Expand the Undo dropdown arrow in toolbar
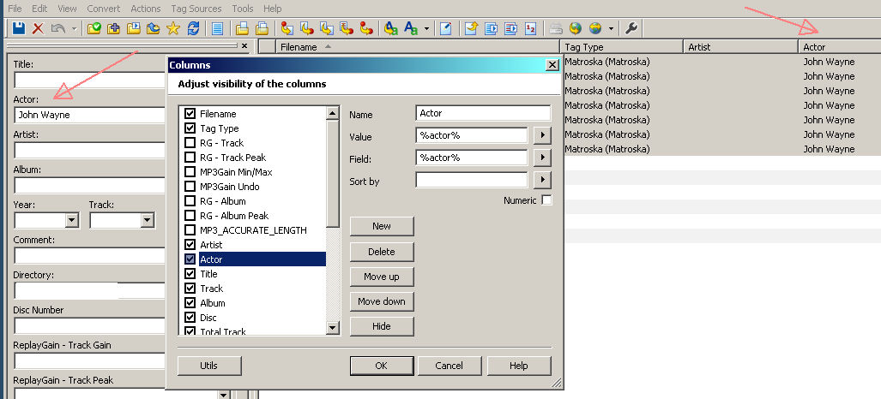Viewport: 881px width, 399px height. tap(74, 28)
